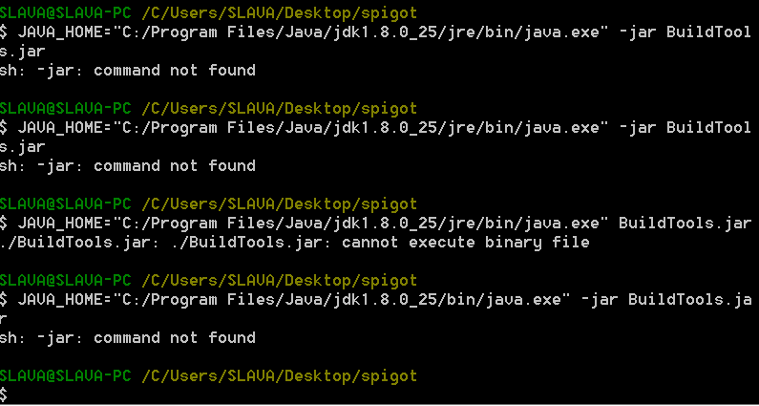Click the last 'sh: -jar: command not found' message
Viewport: 759px width, 406px height.
128,337
